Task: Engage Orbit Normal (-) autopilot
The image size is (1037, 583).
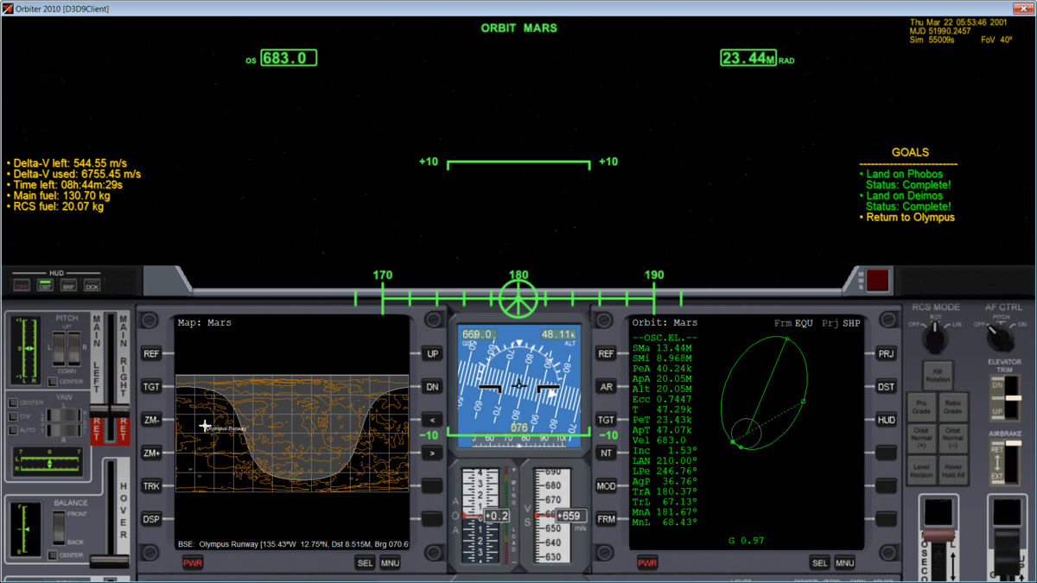Action: point(952,439)
